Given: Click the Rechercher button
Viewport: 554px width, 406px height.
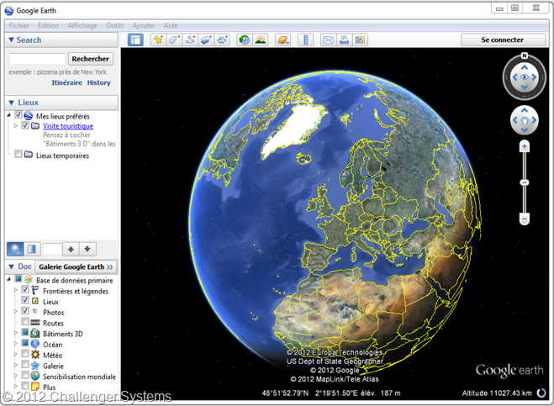Looking at the screenshot, I should click(91, 59).
